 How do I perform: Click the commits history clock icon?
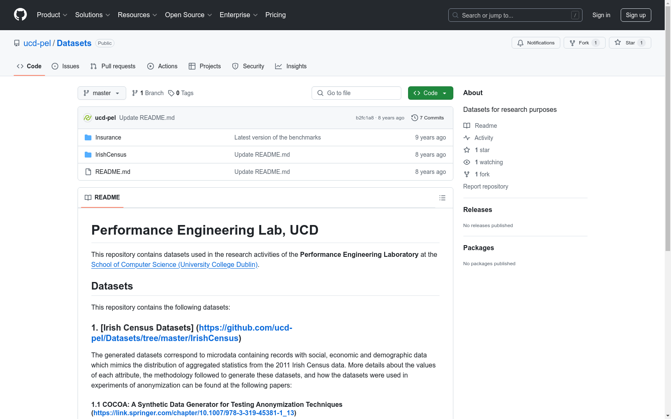pos(415,118)
